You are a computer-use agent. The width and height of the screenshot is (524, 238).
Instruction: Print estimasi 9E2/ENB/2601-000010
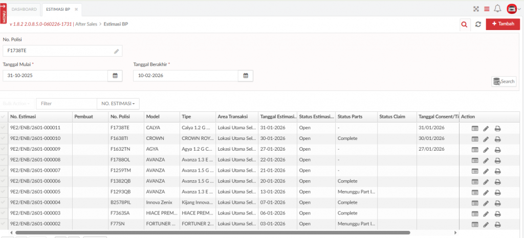(x=497, y=139)
